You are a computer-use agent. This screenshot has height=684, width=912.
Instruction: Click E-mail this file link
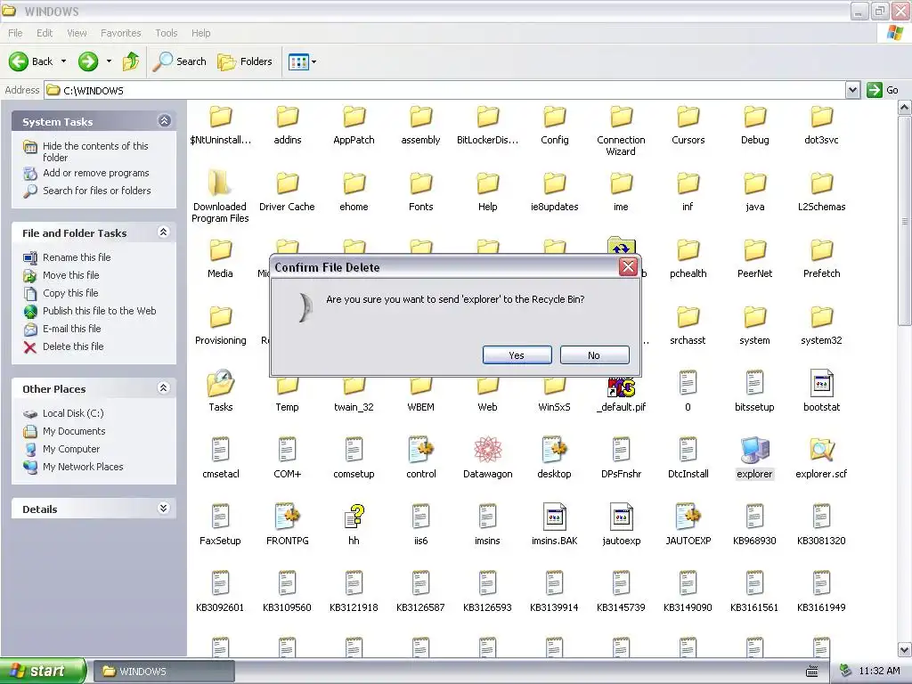(x=71, y=328)
